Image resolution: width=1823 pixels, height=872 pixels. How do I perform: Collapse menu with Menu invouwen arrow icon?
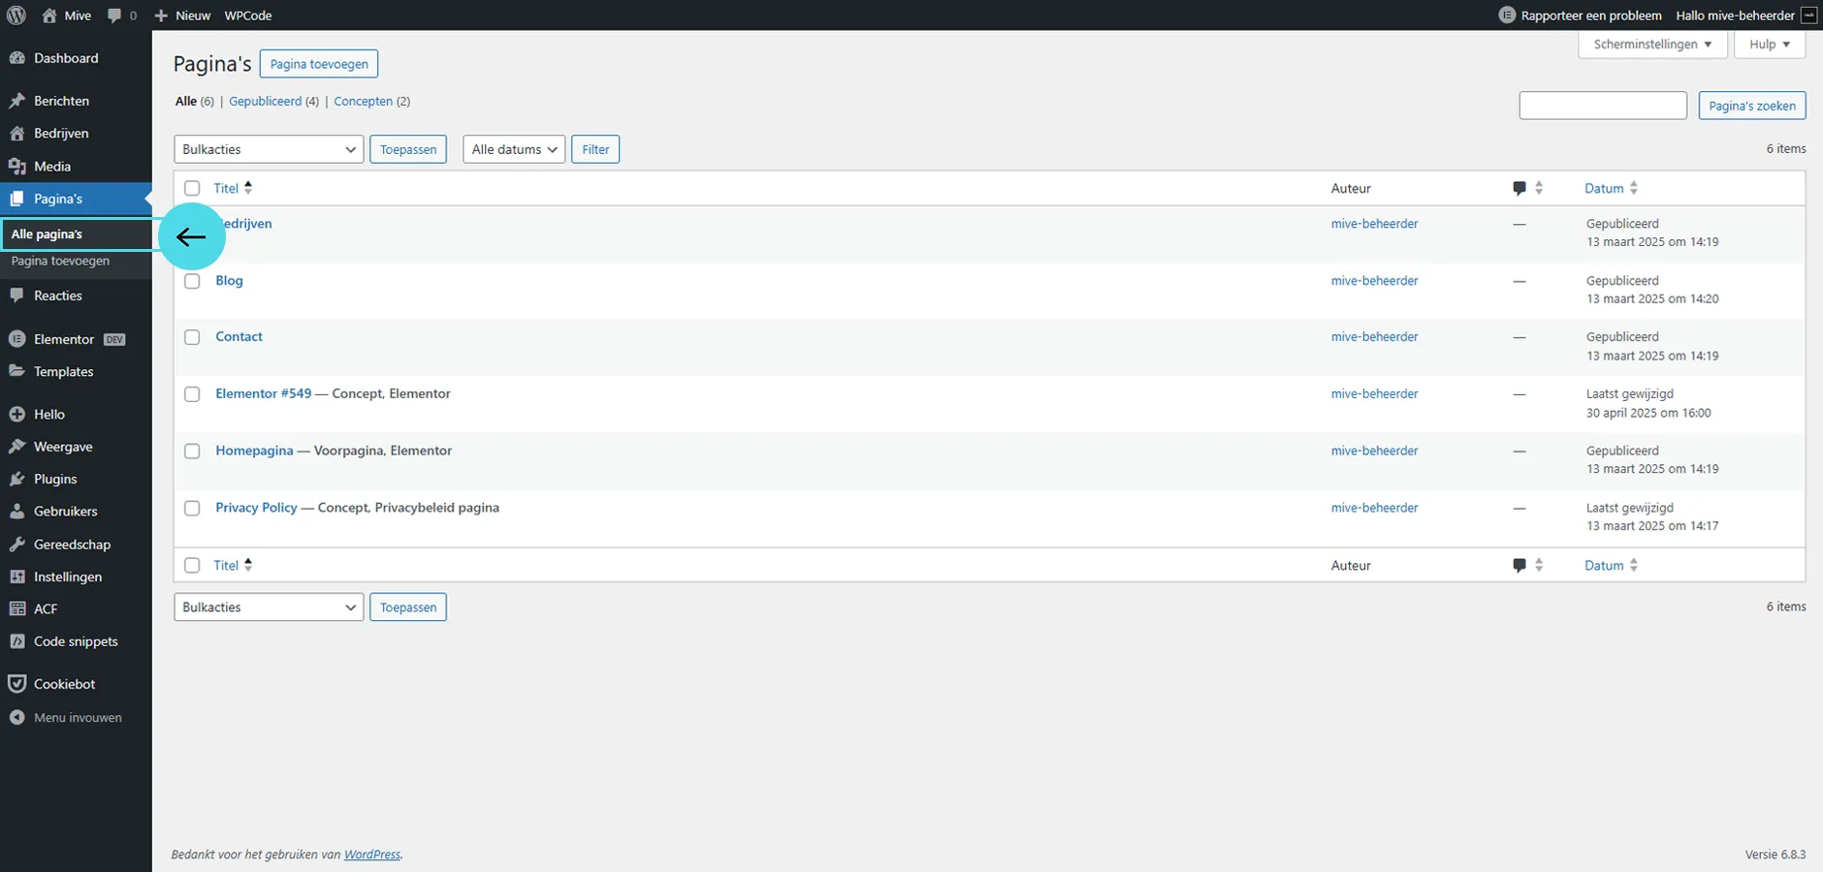[x=16, y=718]
